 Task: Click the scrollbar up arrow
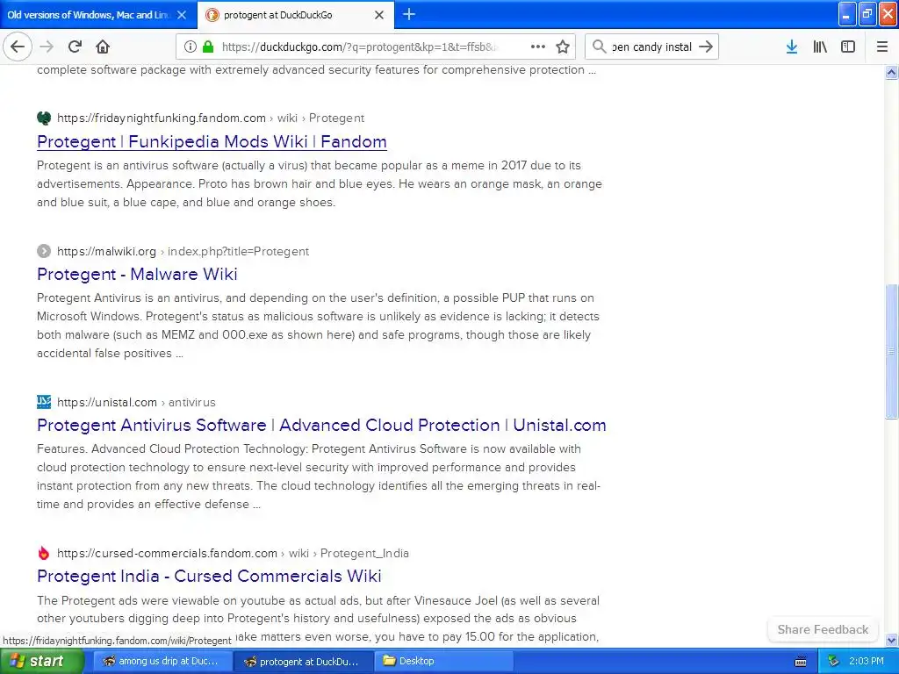point(892,72)
